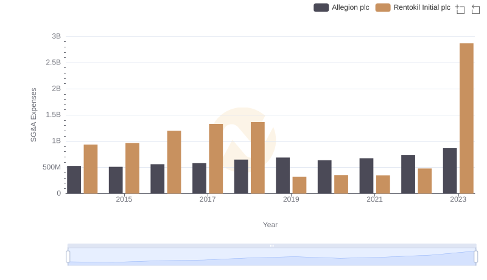Click the 2018 Rentokil Initial plc bar
487x280 pixels.
tap(258, 158)
